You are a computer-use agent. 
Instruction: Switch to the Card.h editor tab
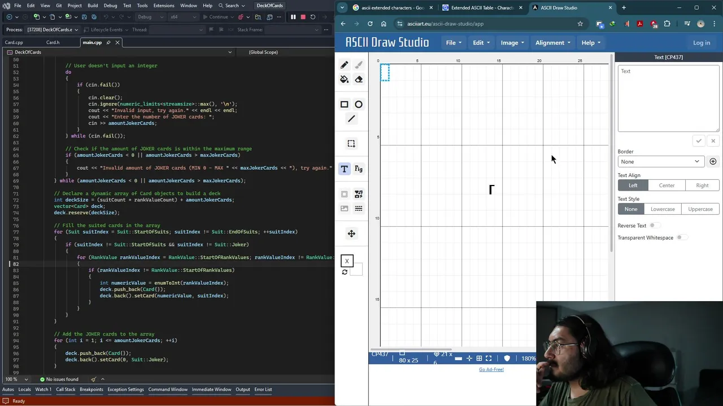[53, 42]
